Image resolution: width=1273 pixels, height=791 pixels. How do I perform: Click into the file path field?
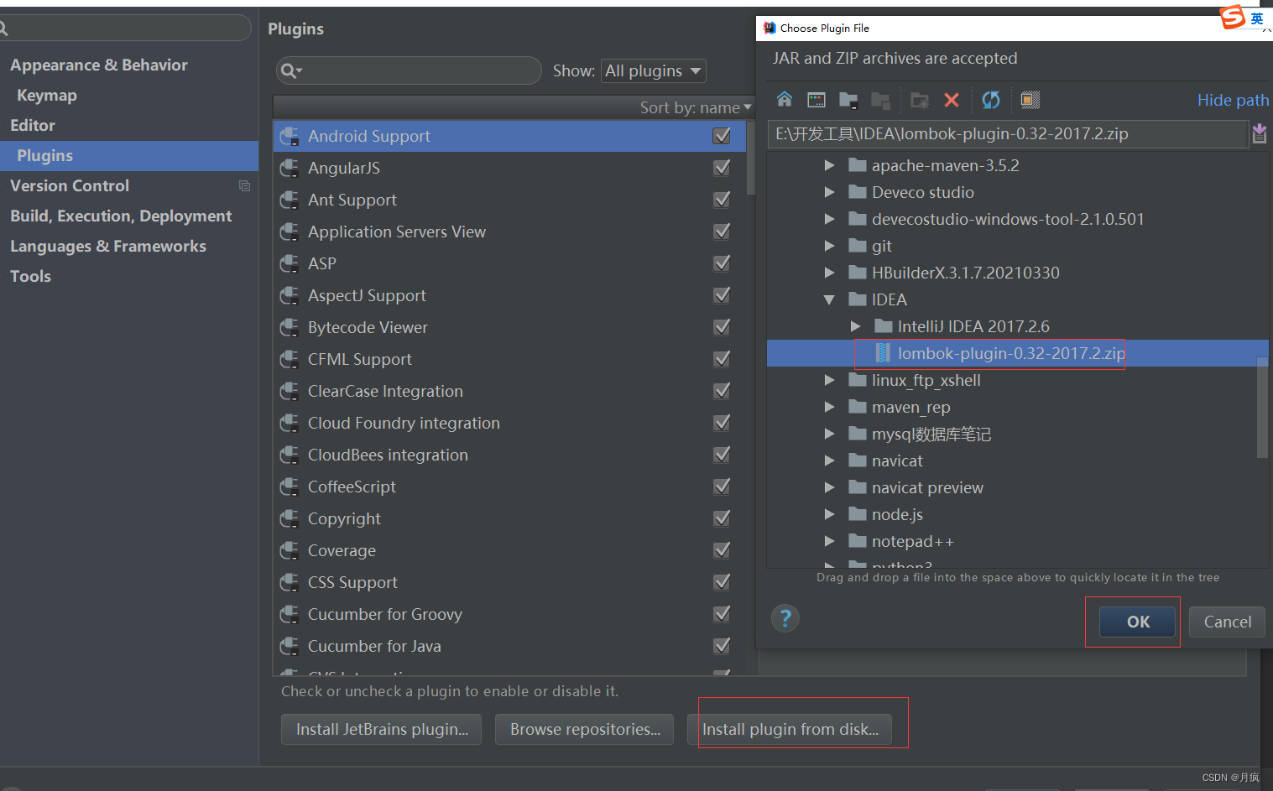pyautogui.click(x=1008, y=134)
